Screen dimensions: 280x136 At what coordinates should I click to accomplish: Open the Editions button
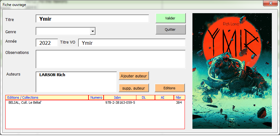(x=170, y=88)
